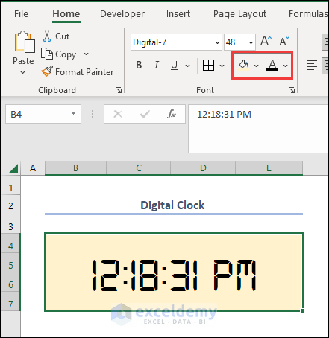Click the Decrease Font Size icon
The height and width of the screenshot is (338, 329).
click(x=284, y=41)
